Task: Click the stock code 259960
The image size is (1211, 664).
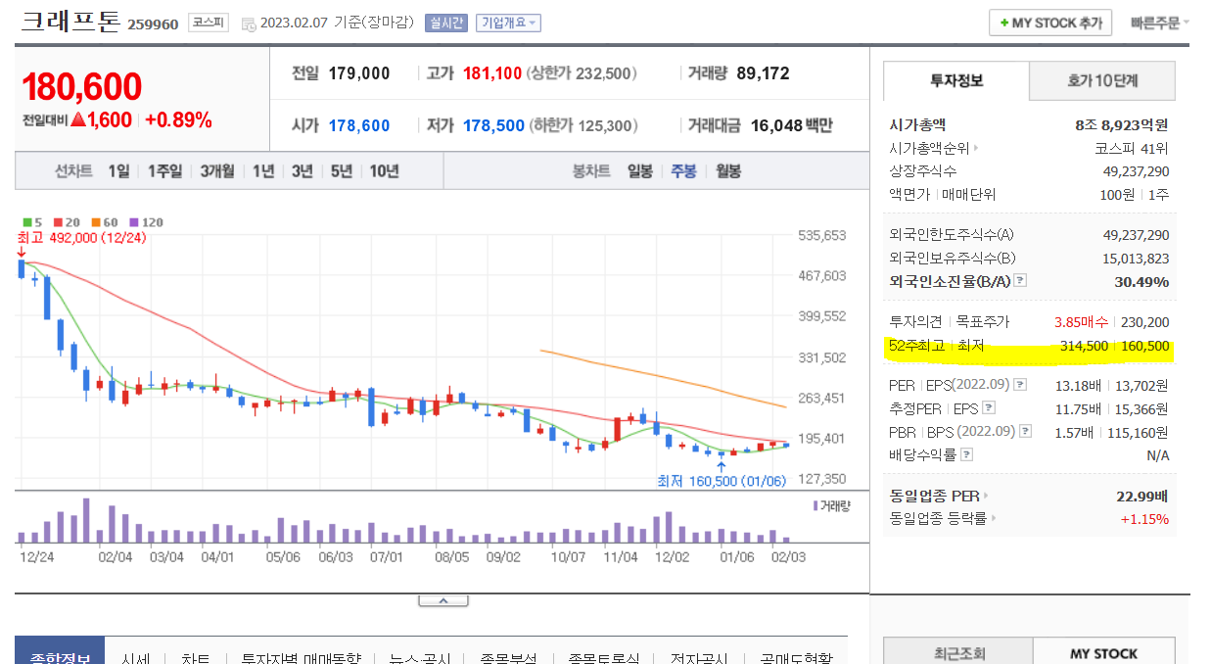Action: 153,24
